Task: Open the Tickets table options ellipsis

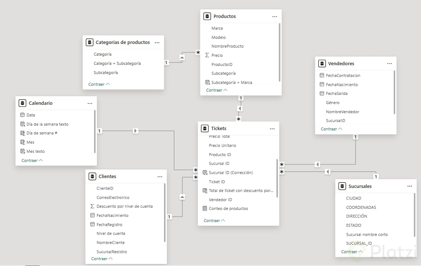Action: coord(272,129)
